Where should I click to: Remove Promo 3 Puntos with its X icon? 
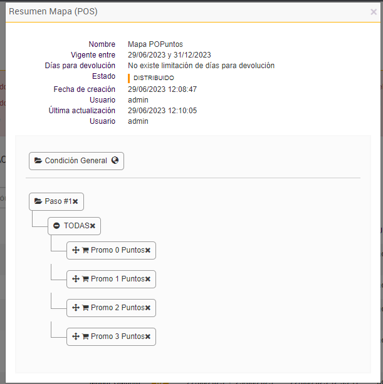click(148, 336)
